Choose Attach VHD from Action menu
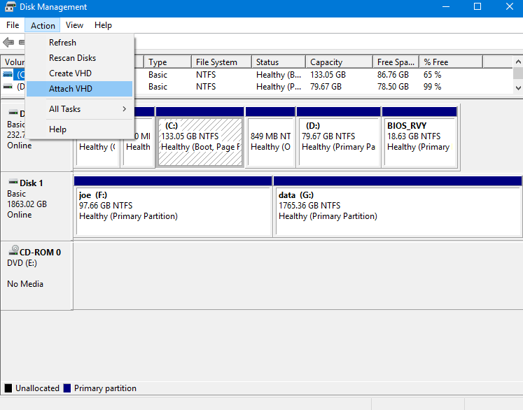Viewport: 523px width, 410px height. [71, 89]
